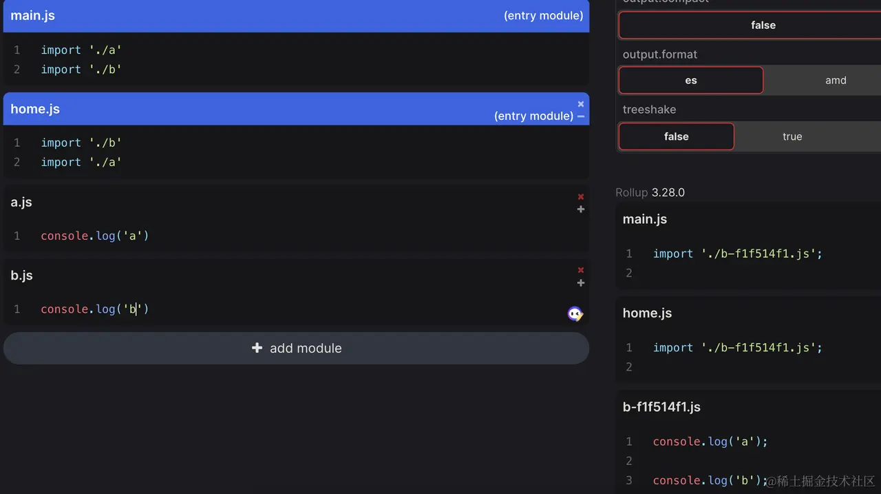Select es output format

coord(691,80)
